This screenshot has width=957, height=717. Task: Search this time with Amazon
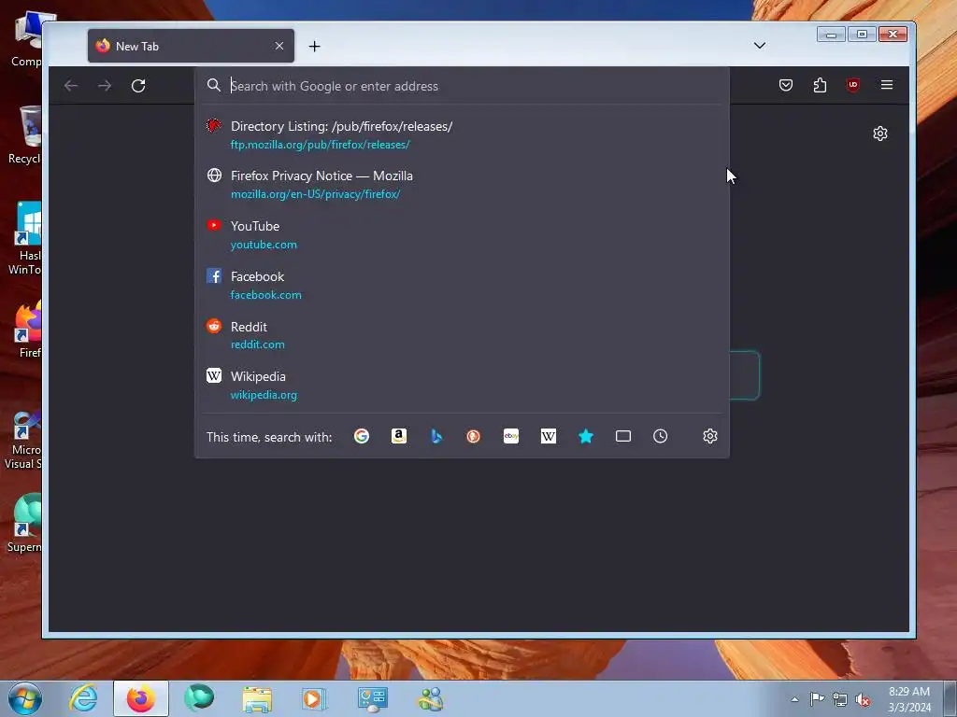pyautogui.click(x=398, y=436)
